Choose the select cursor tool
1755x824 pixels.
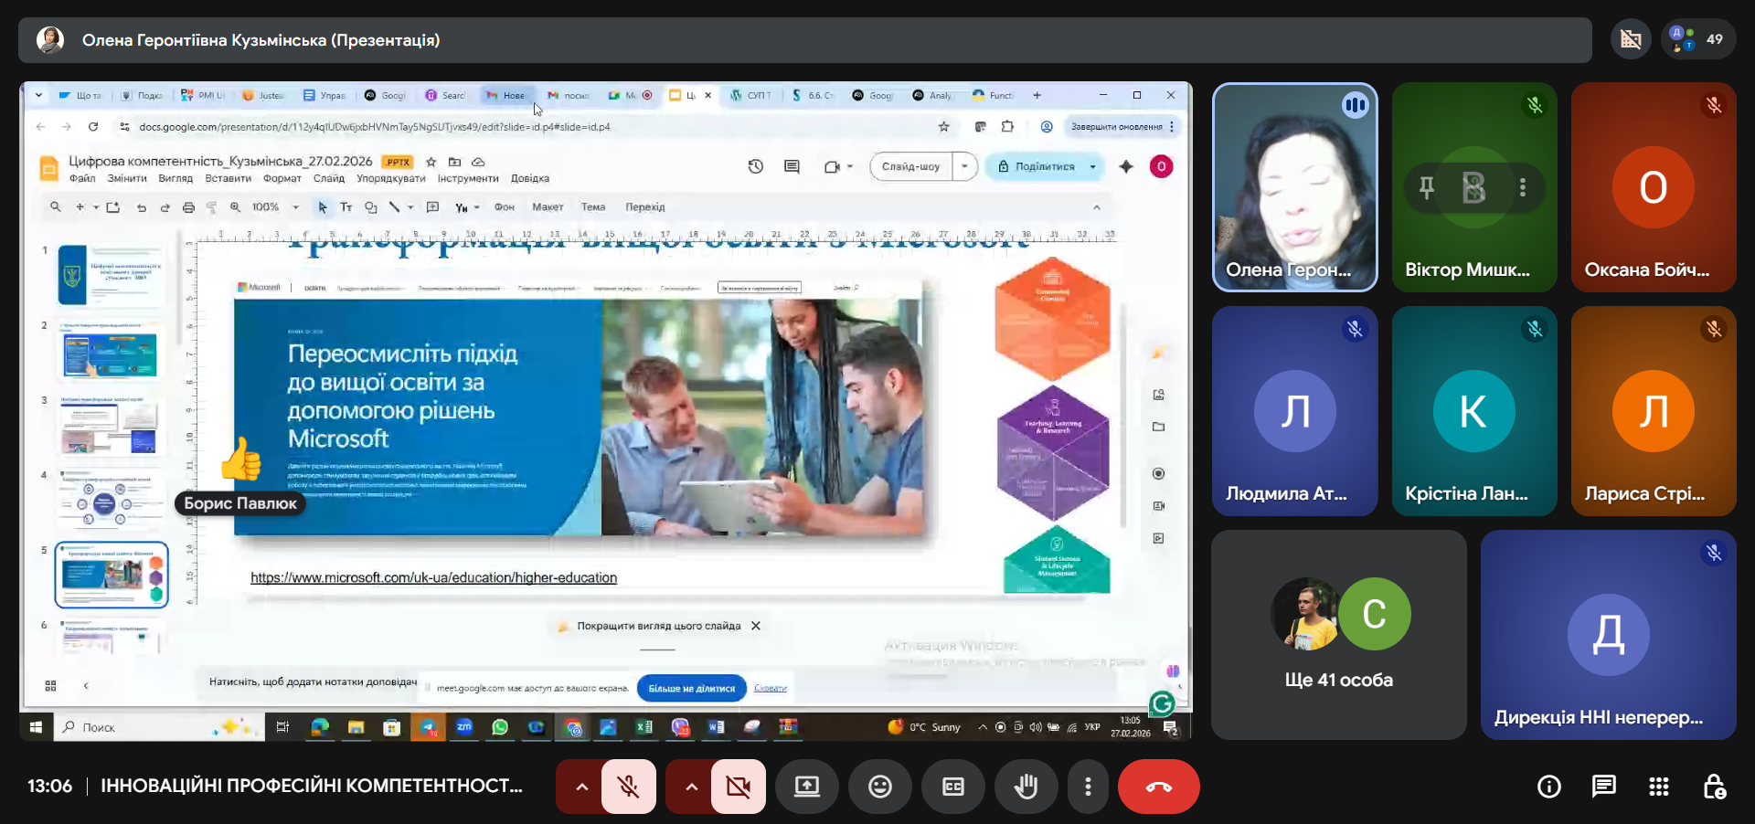click(x=323, y=207)
